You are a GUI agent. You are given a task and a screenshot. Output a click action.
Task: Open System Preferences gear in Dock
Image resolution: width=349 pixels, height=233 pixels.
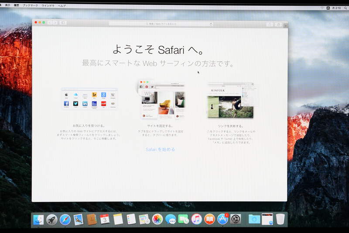click(x=236, y=219)
